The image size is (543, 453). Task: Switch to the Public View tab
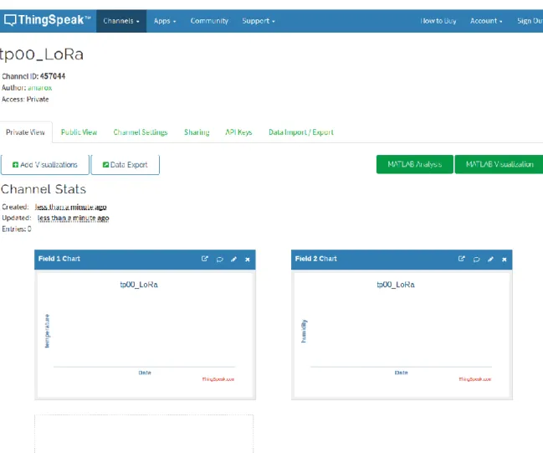(79, 132)
